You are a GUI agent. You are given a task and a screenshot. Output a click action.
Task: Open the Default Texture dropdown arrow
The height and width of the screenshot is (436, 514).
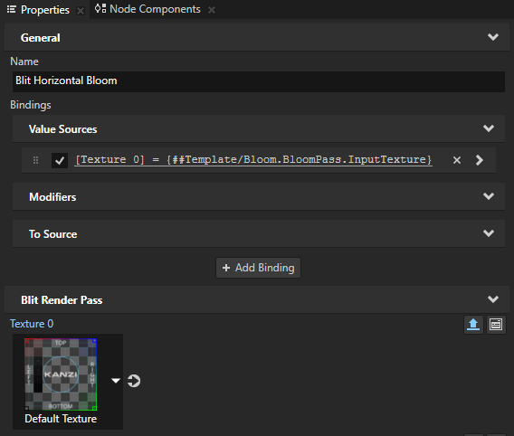coord(116,381)
